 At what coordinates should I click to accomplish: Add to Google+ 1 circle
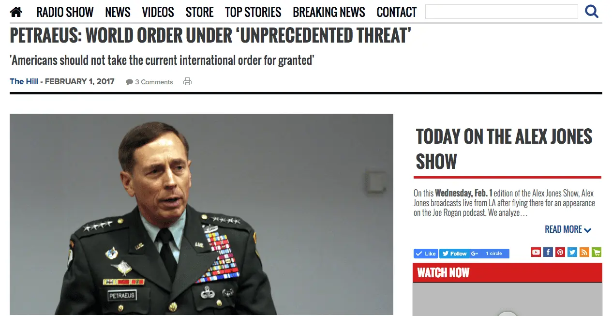489,254
